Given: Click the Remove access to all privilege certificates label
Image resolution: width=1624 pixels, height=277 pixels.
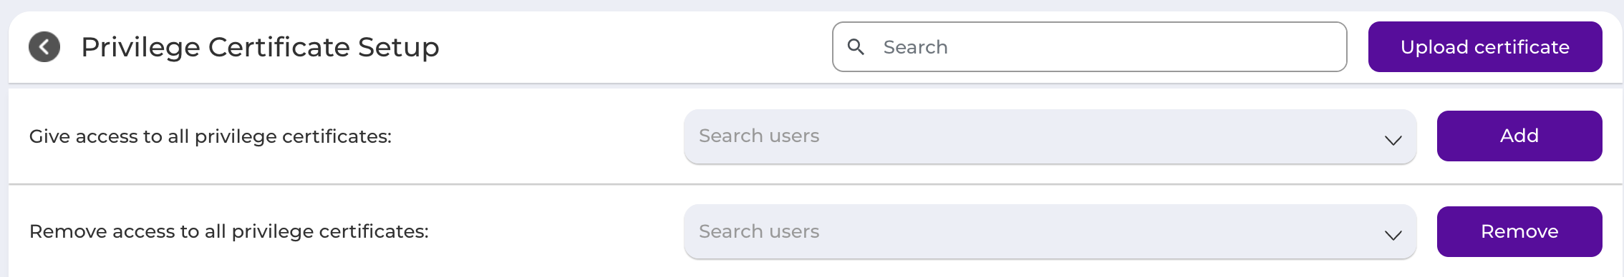Looking at the screenshot, I should coord(229,232).
